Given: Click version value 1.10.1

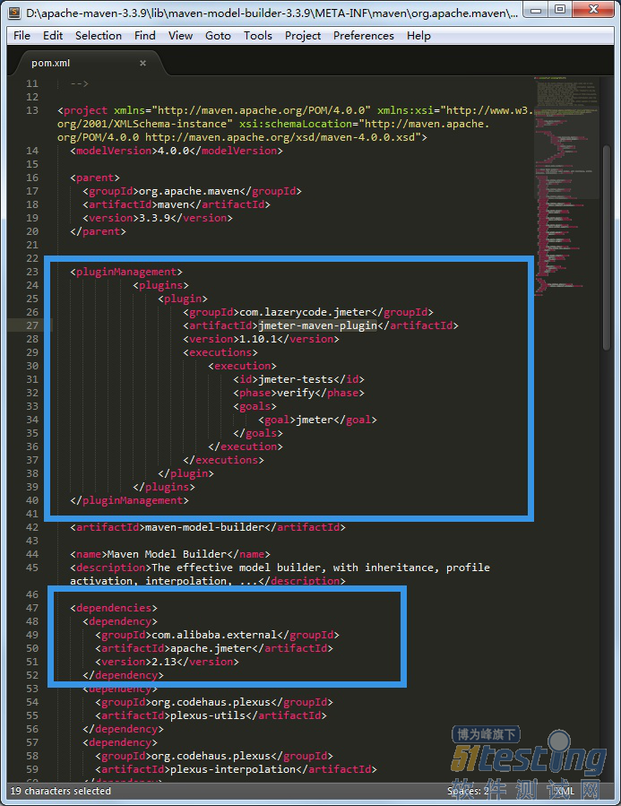Looking at the screenshot, I should tap(258, 339).
